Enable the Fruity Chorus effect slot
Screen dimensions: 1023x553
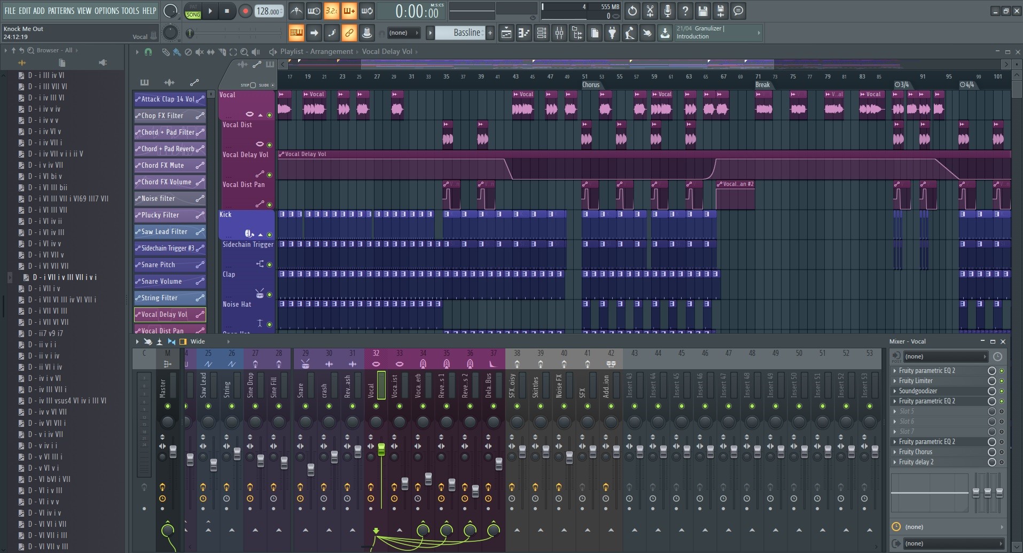point(991,452)
